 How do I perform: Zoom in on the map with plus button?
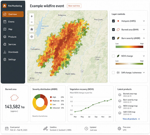[x=32, y=16]
